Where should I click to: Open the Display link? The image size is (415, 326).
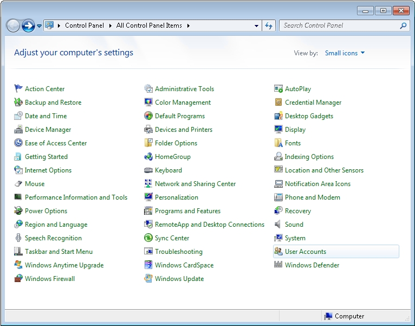[295, 130]
